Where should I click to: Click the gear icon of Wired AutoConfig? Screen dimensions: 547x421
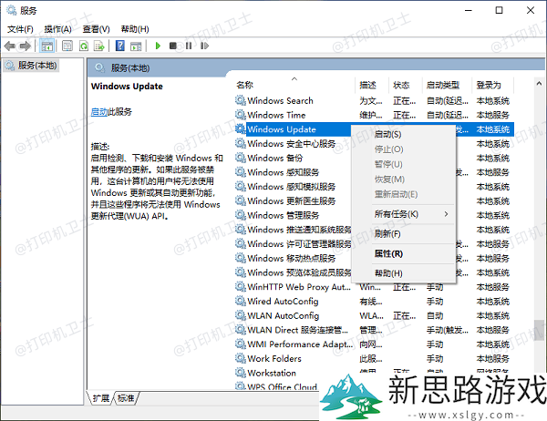(241, 301)
